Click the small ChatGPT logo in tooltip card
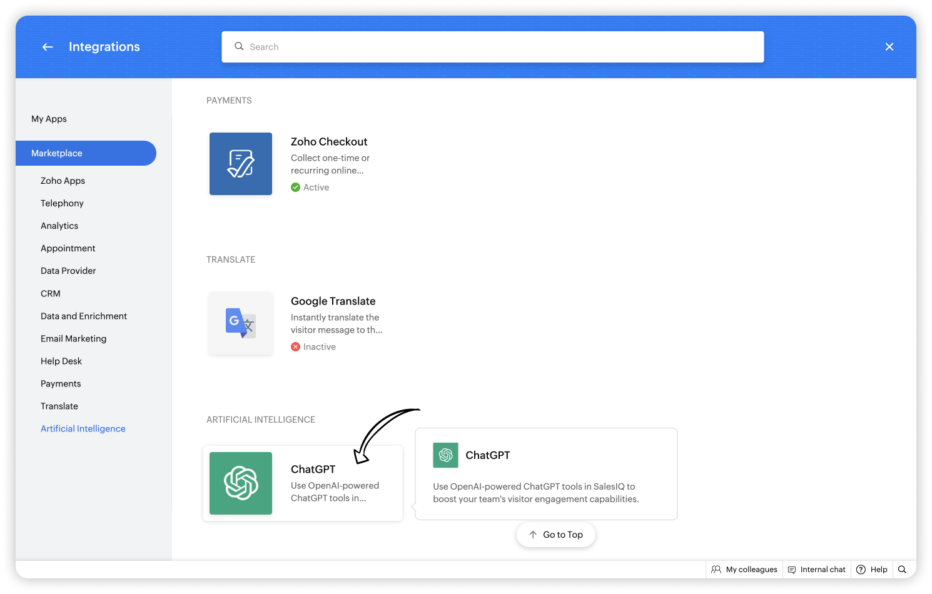The height and width of the screenshot is (594, 932). [445, 455]
